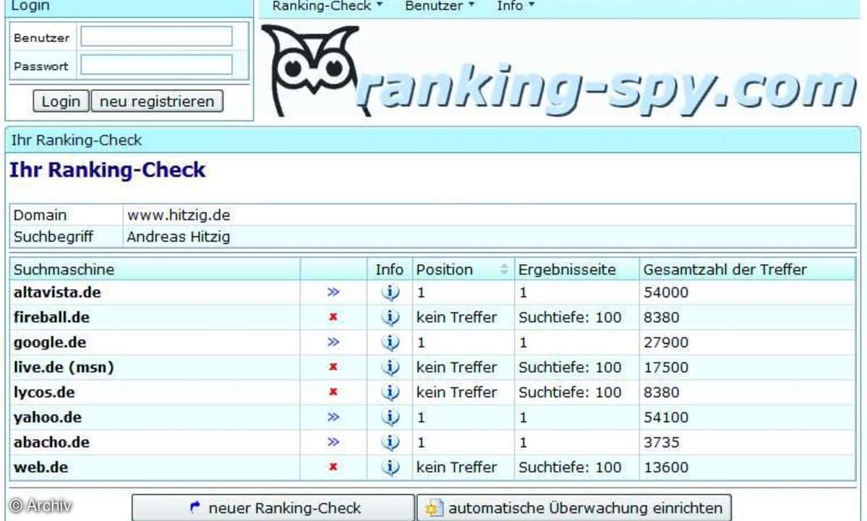867x521 pixels.
Task: Click the red X icon for lycos.de
Action: pyautogui.click(x=333, y=391)
